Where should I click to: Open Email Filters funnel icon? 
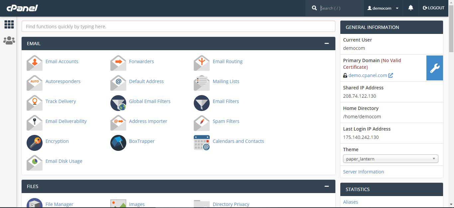[202, 103]
